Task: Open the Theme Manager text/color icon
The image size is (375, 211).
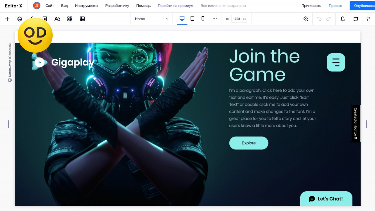Action: tap(57, 19)
